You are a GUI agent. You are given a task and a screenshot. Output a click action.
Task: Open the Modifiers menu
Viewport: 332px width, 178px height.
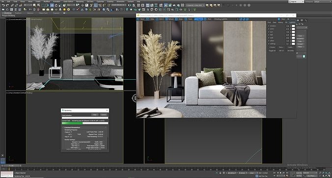pos(47,1)
